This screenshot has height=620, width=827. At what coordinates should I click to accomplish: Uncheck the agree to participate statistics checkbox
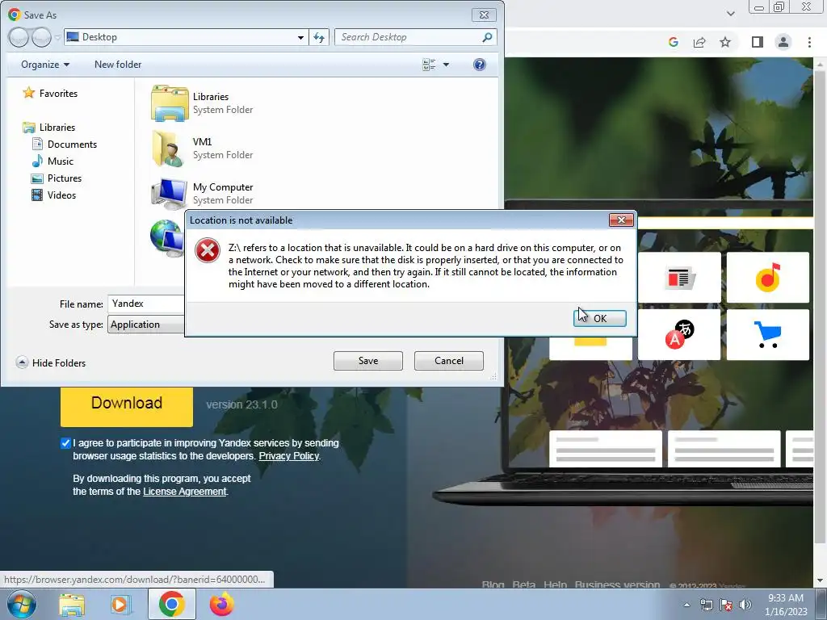pos(65,443)
